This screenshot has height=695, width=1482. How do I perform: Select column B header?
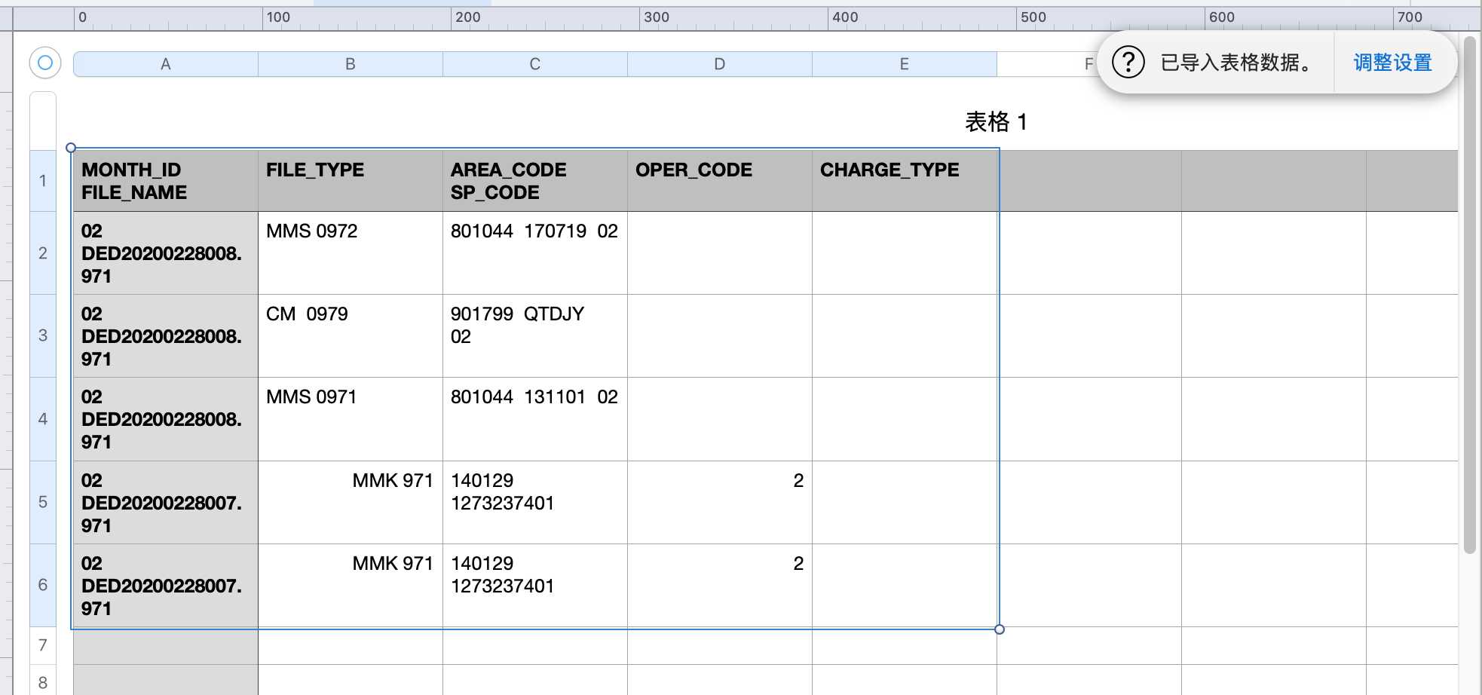pyautogui.click(x=351, y=64)
